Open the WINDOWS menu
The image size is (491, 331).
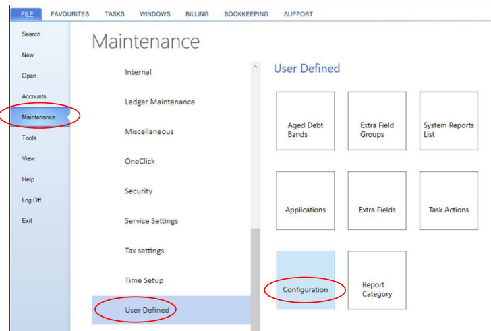point(155,14)
